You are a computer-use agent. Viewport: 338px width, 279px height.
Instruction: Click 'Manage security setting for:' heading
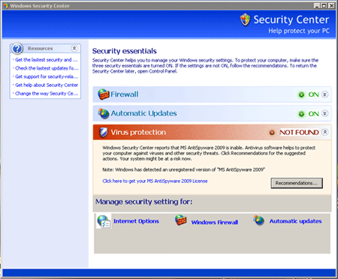coord(144,202)
